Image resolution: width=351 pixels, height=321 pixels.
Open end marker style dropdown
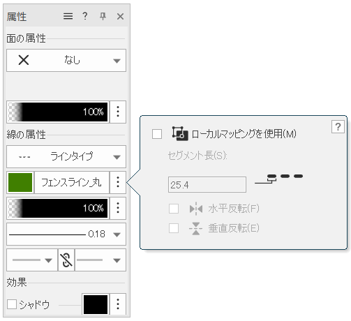(x=100, y=260)
